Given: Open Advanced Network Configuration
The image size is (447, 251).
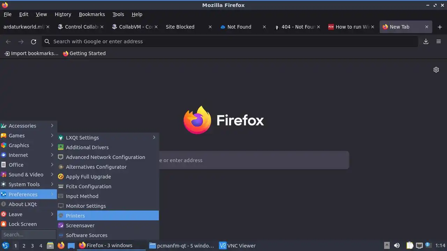Looking at the screenshot, I should coord(108,157).
